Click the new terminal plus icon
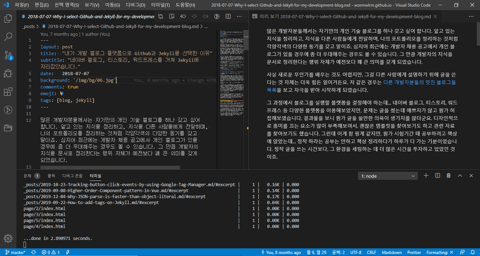 coord(425,176)
